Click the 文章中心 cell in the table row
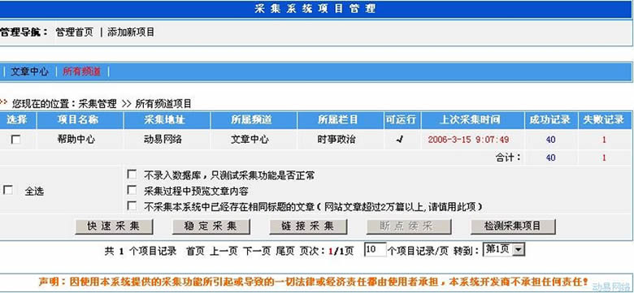This screenshot has height=293, width=634. click(250, 140)
